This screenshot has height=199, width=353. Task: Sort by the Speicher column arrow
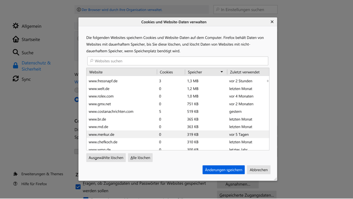(x=222, y=72)
